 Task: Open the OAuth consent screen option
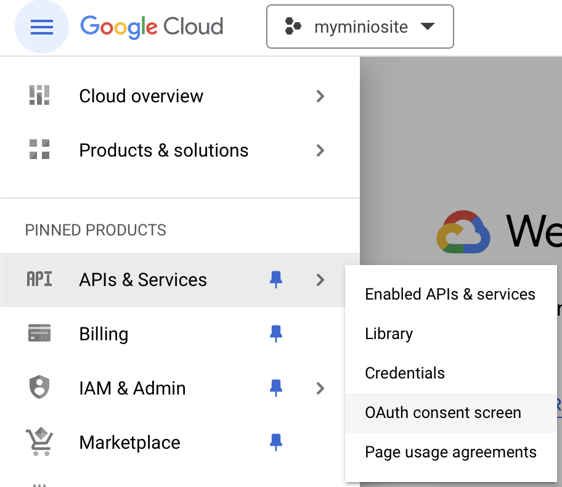pos(443,412)
